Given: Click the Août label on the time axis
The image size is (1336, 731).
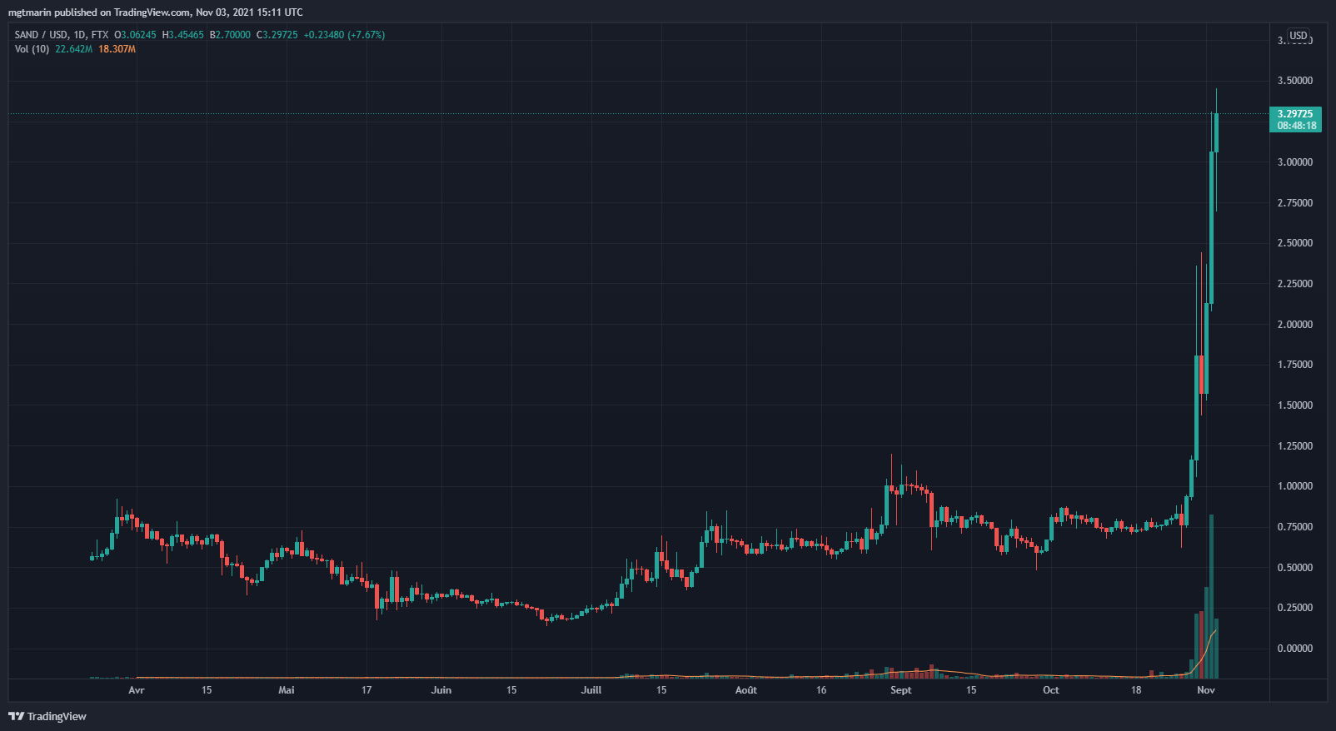Looking at the screenshot, I should (745, 690).
